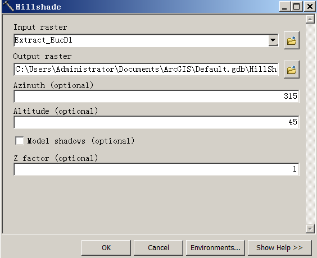
Task: Close the Hillshade window
Action: click(x=310, y=7)
